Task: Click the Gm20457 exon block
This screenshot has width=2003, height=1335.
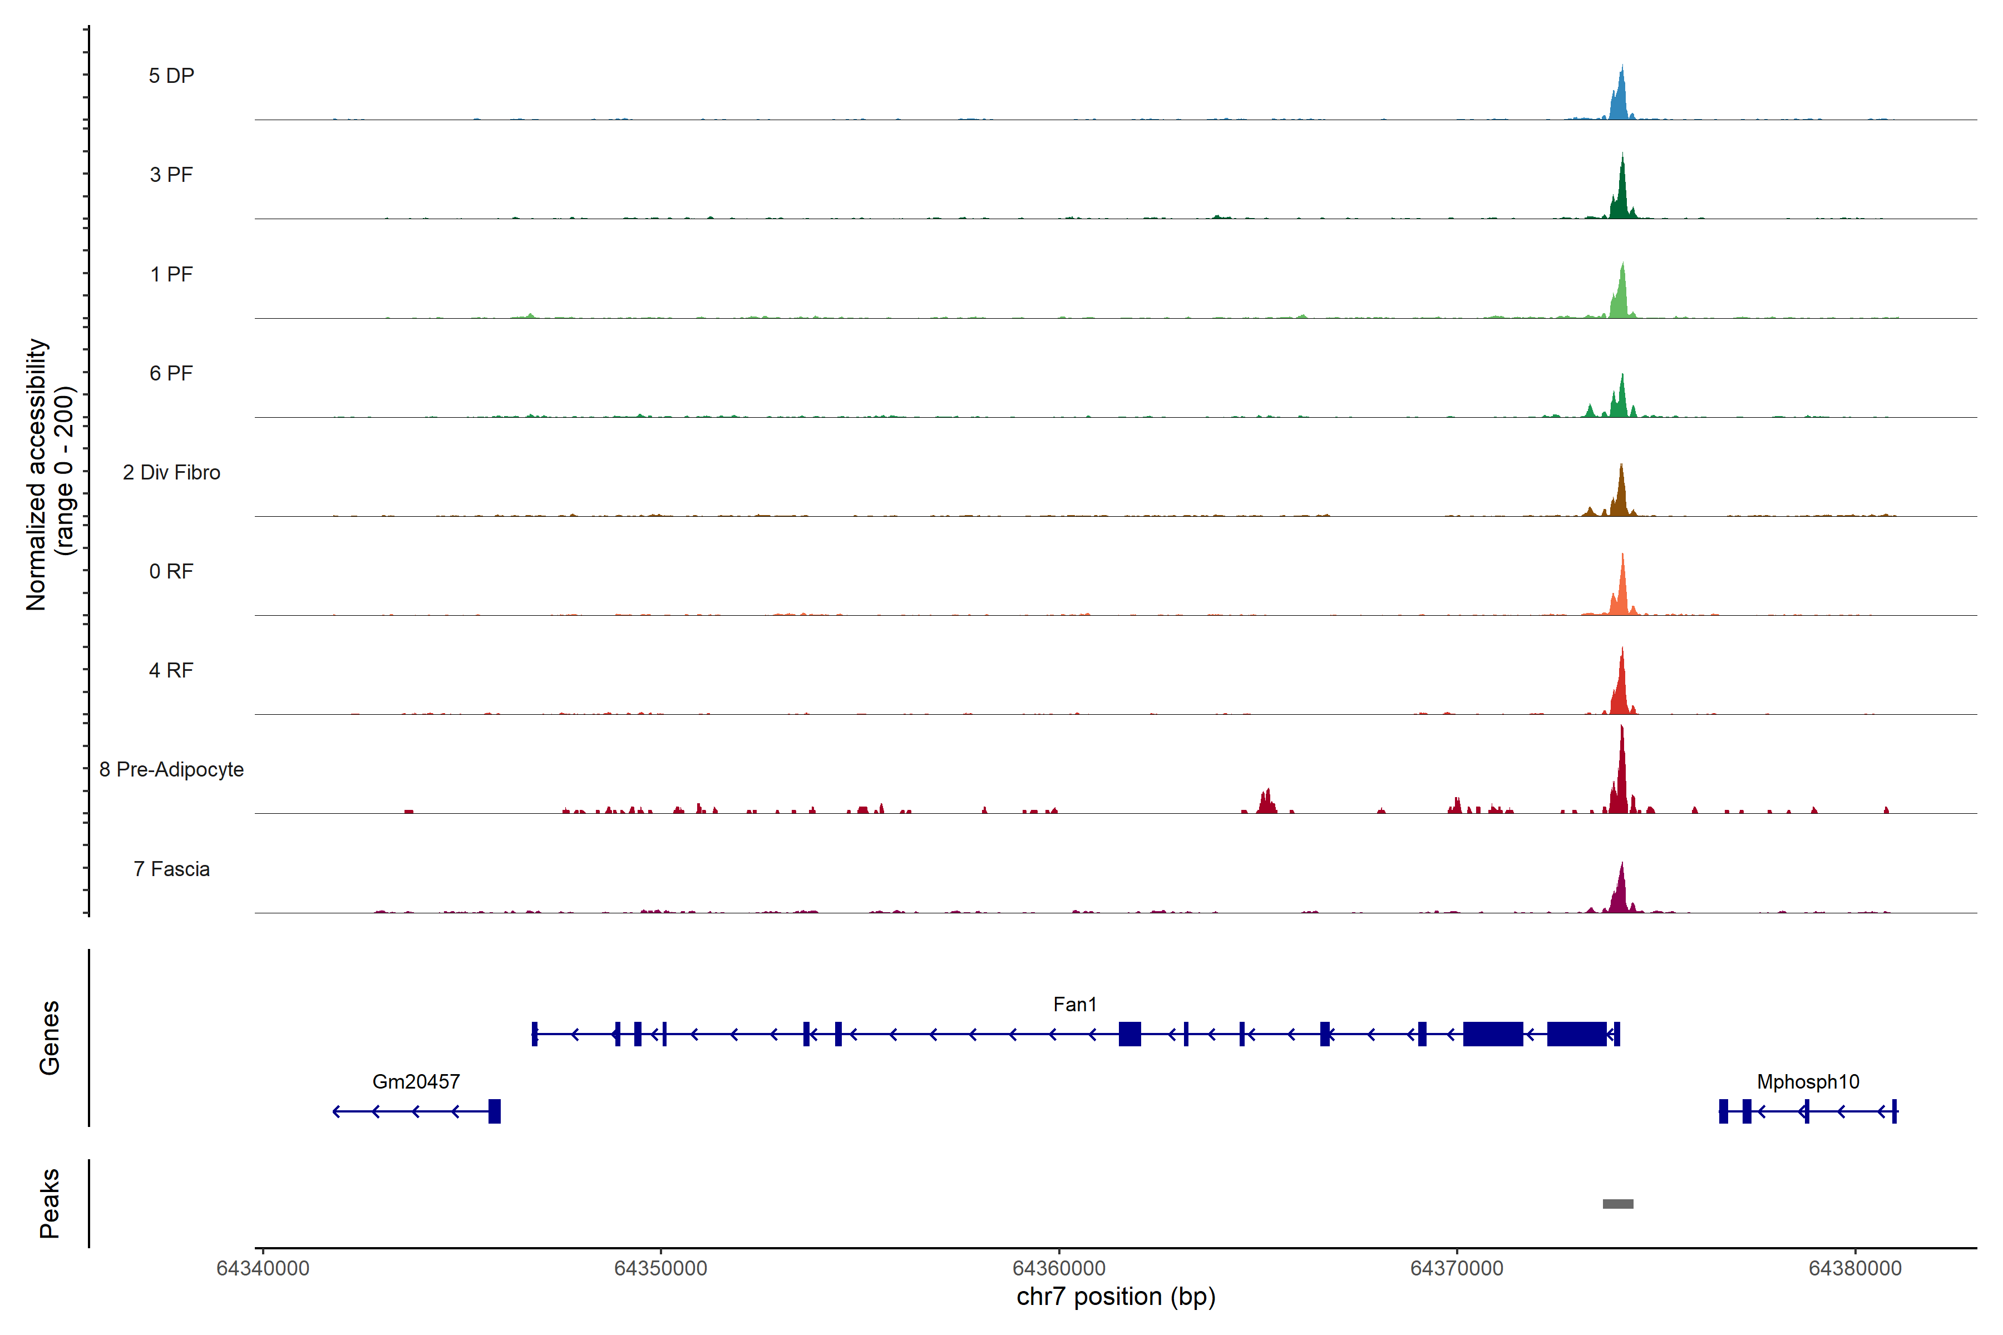Action: 494,1111
